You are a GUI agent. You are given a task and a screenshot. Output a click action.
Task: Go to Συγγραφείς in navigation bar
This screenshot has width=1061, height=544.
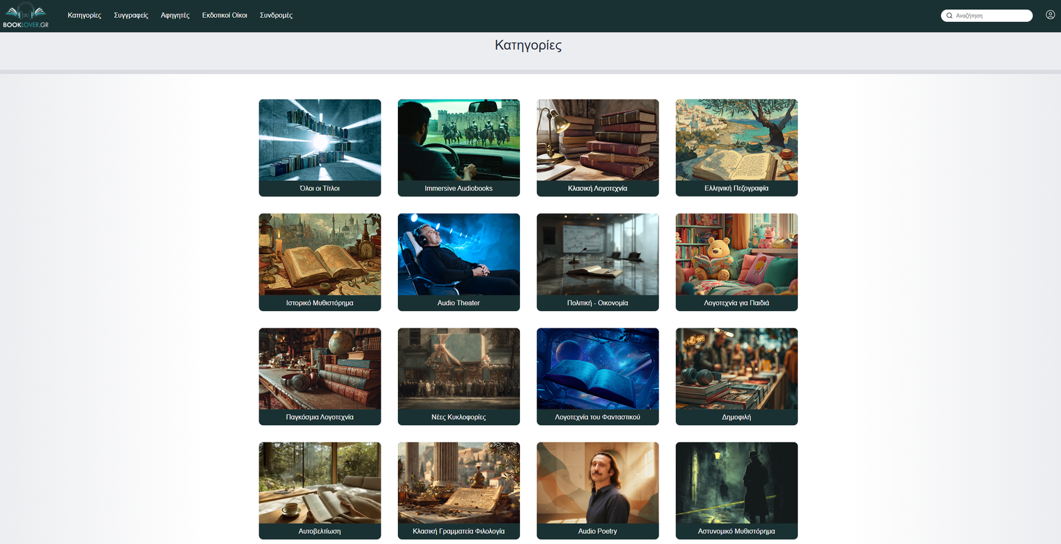131,15
